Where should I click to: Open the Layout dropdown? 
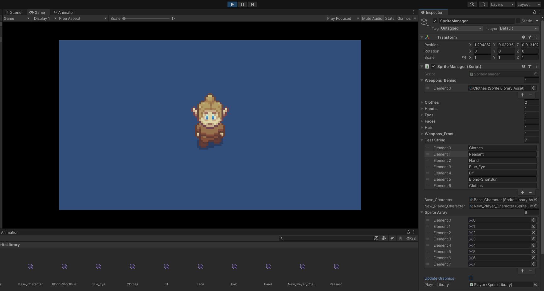pos(528,4)
